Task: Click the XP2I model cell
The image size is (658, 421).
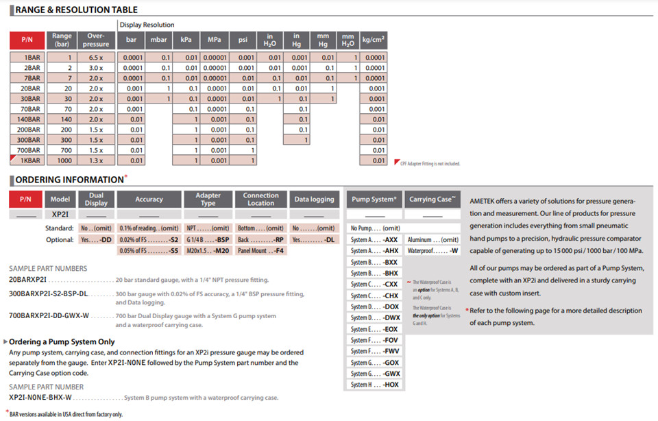Action: point(60,214)
